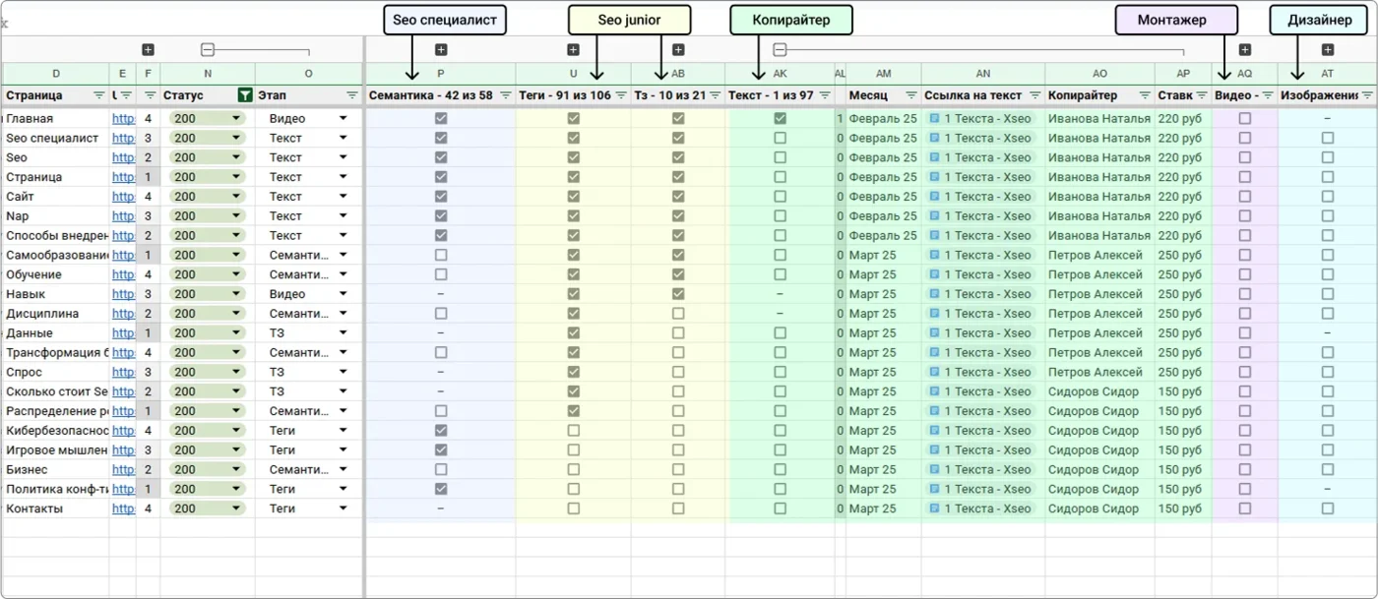Open the http link in Дисциплина row

pos(123,314)
